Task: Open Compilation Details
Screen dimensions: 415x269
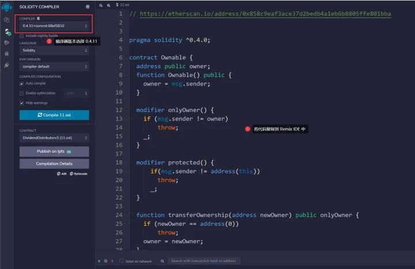Action: pos(54,164)
